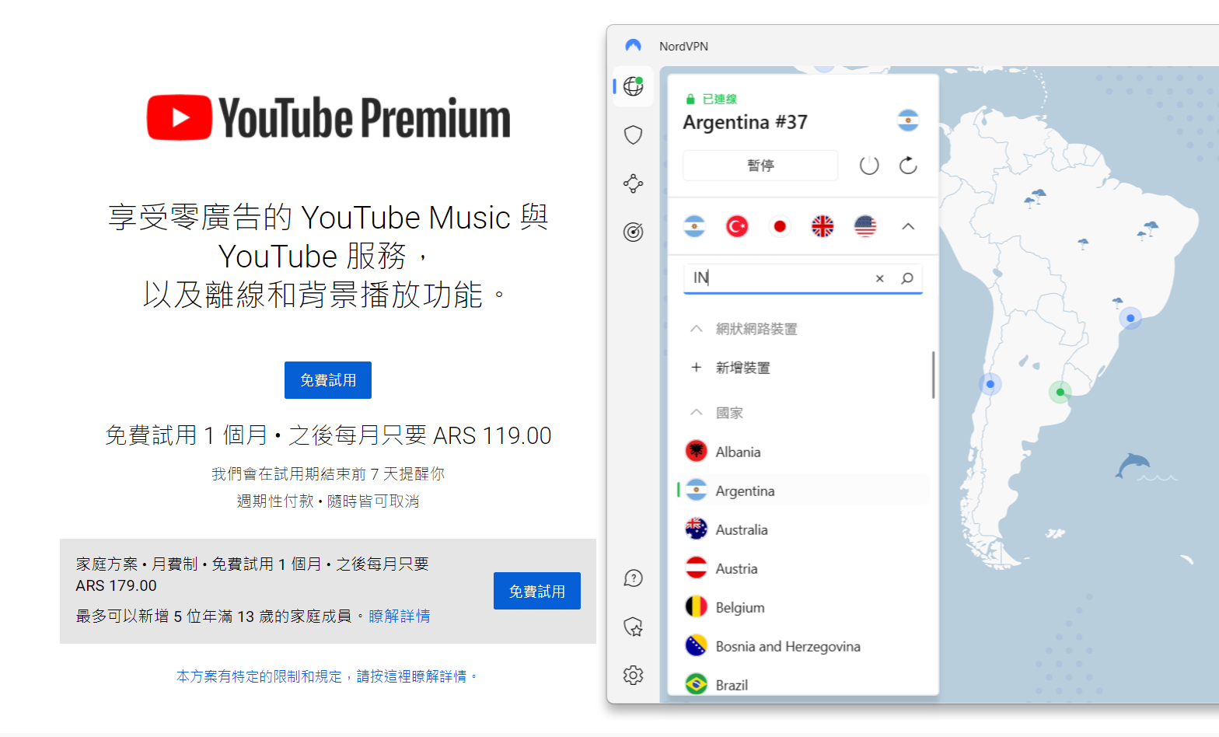Select Belgium from the country list

[x=739, y=608]
